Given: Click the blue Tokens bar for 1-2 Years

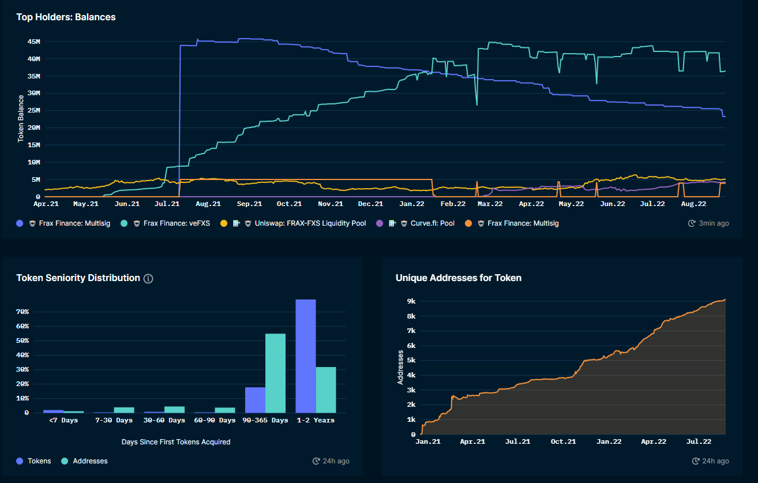Looking at the screenshot, I should coord(306,356).
